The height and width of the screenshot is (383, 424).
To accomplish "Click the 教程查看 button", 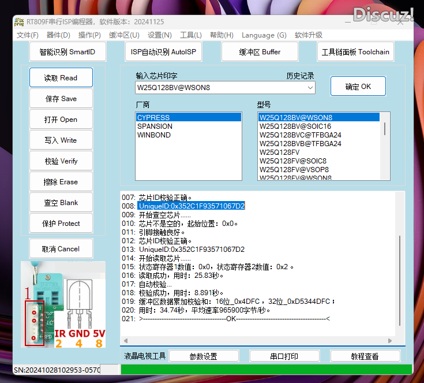I will point(365,356).
